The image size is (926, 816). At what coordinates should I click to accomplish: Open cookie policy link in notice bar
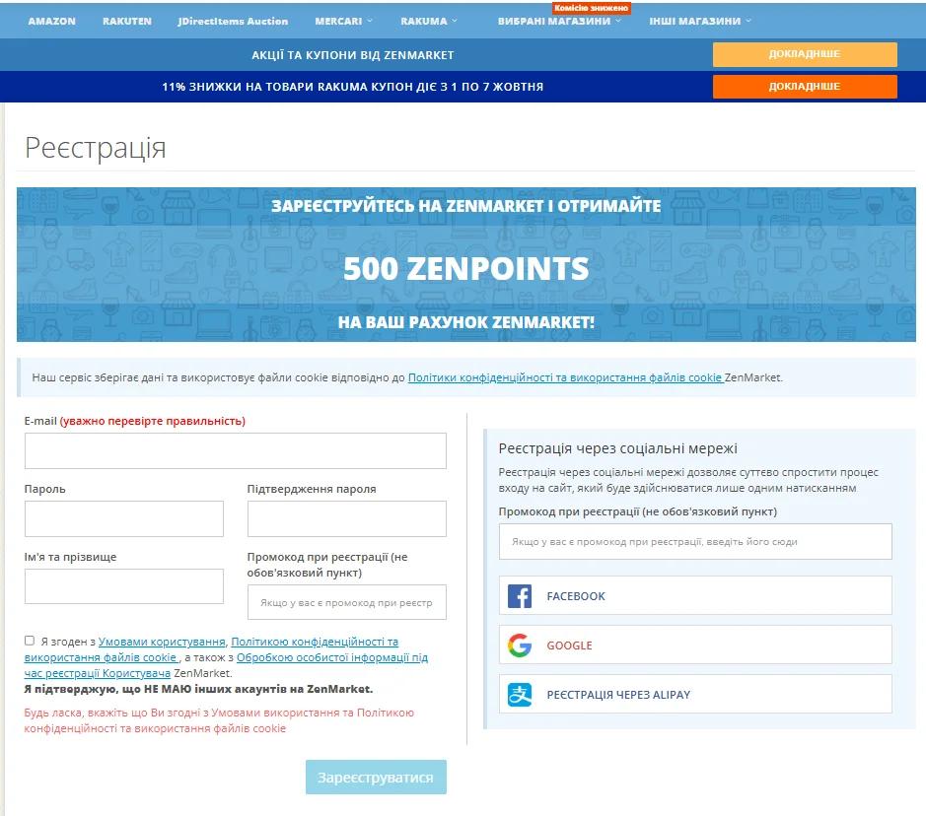[565, 377]
